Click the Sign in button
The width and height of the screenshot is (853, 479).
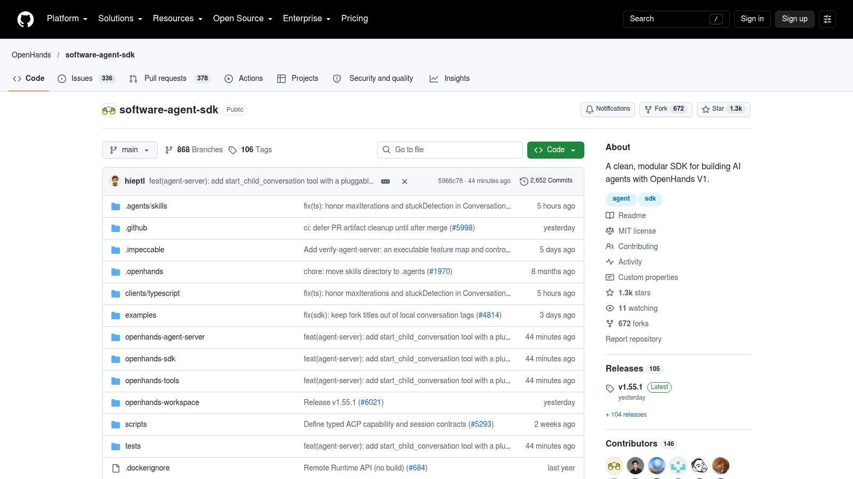point(752,19)
